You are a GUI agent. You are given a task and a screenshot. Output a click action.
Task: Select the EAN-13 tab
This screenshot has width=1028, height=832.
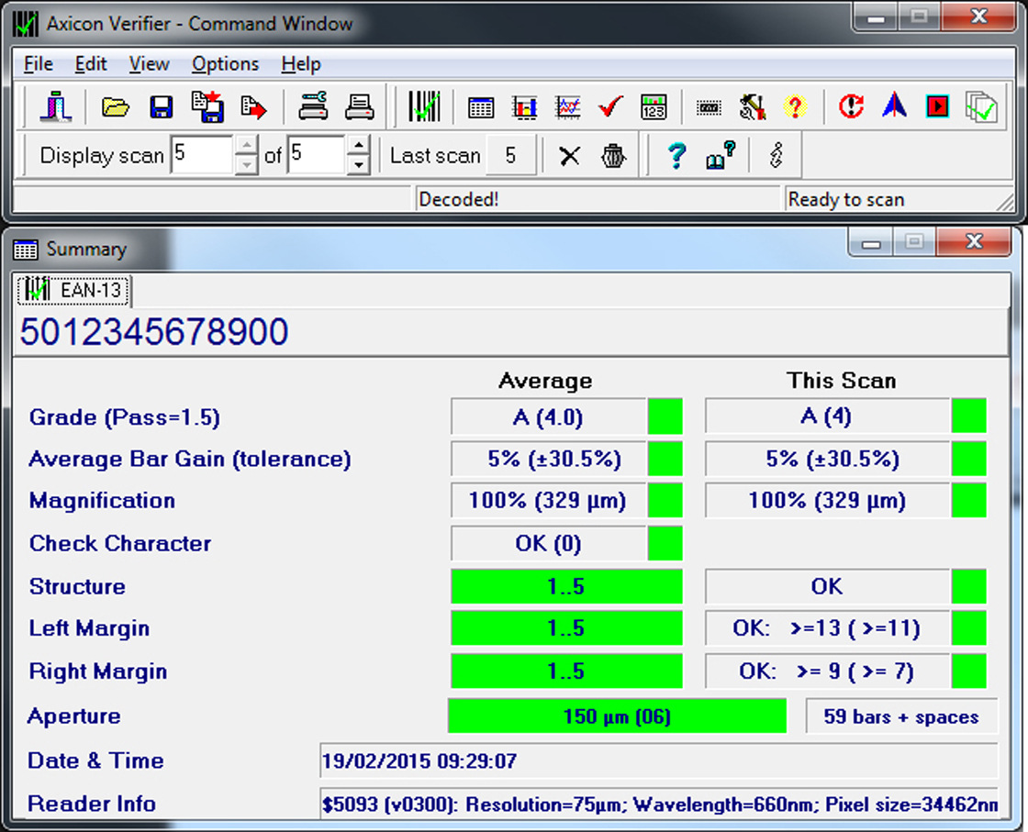tap(75, 291)
